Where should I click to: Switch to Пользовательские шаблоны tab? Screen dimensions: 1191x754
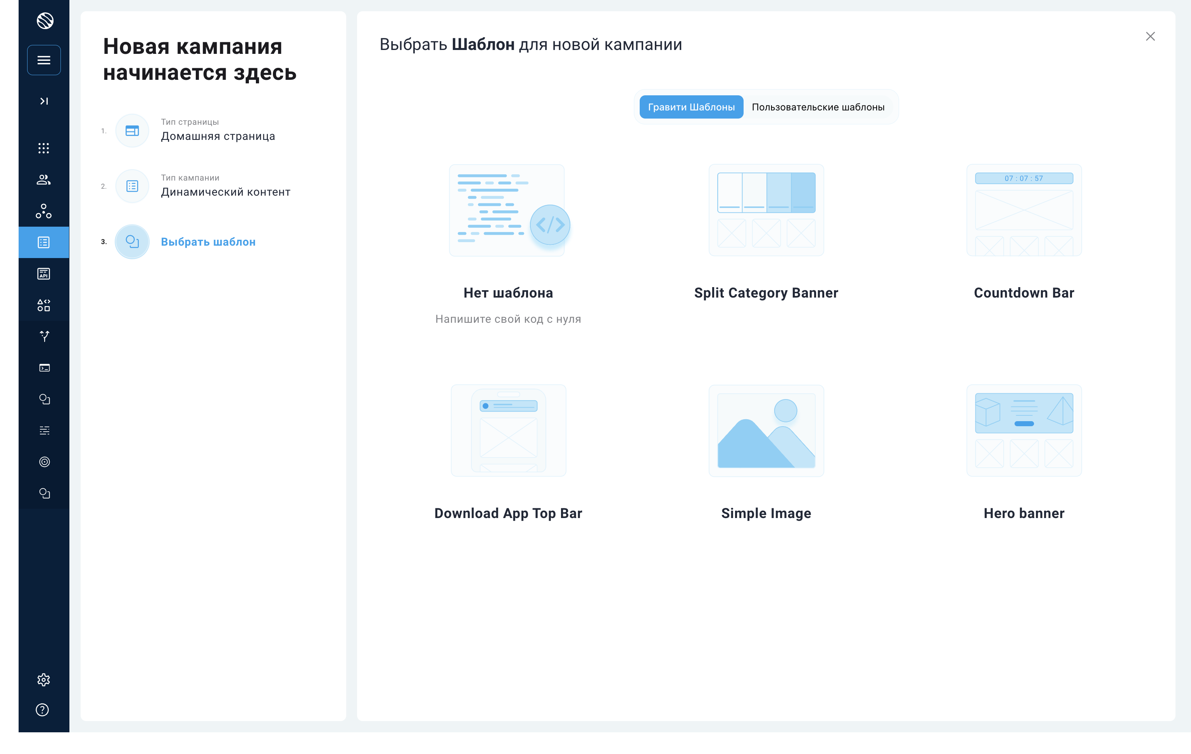(x=818, y=107)
